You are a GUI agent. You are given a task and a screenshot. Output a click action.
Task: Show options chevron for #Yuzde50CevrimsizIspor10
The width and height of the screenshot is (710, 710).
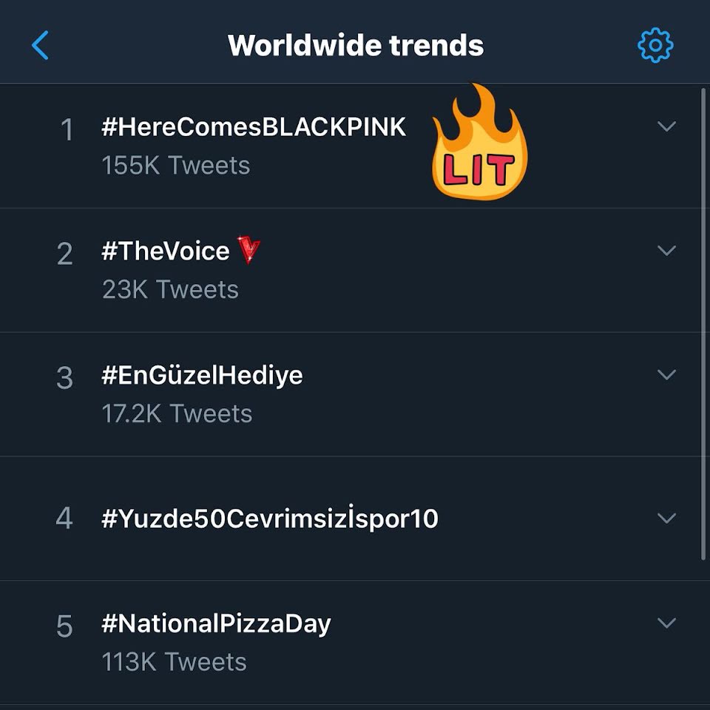[666, 518]
